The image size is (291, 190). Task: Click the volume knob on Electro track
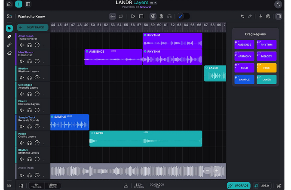(x=37, y=110)
